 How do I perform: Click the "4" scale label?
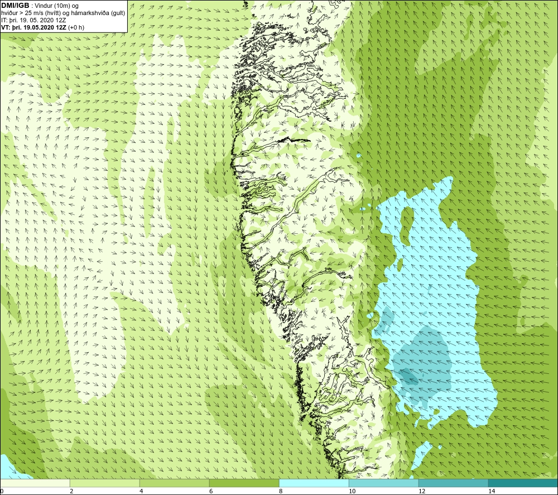click(141, 491)
